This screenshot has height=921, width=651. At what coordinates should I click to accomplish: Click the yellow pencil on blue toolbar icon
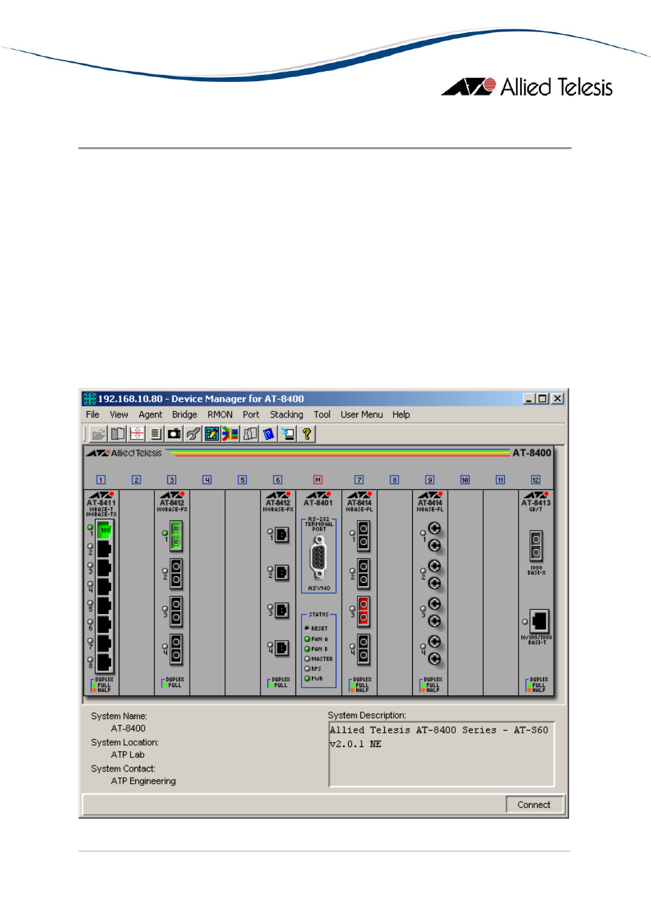click(212, 434)
